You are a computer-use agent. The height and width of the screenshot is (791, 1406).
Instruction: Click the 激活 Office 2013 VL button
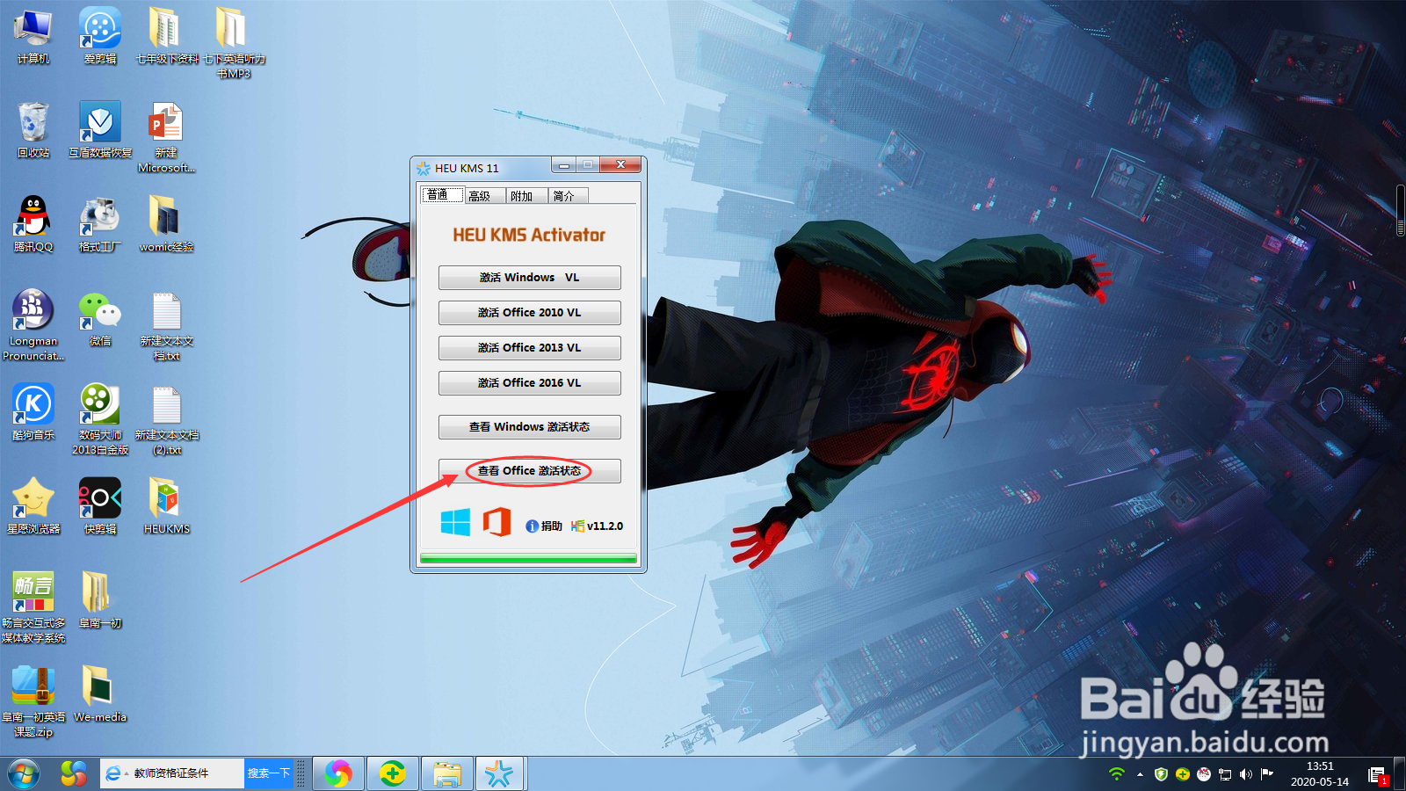[530, 348]
